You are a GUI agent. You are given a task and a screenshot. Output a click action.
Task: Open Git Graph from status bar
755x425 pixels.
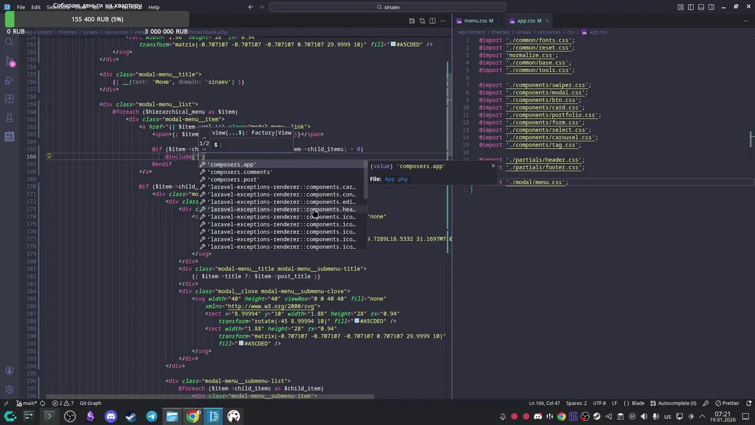(90, 403)
